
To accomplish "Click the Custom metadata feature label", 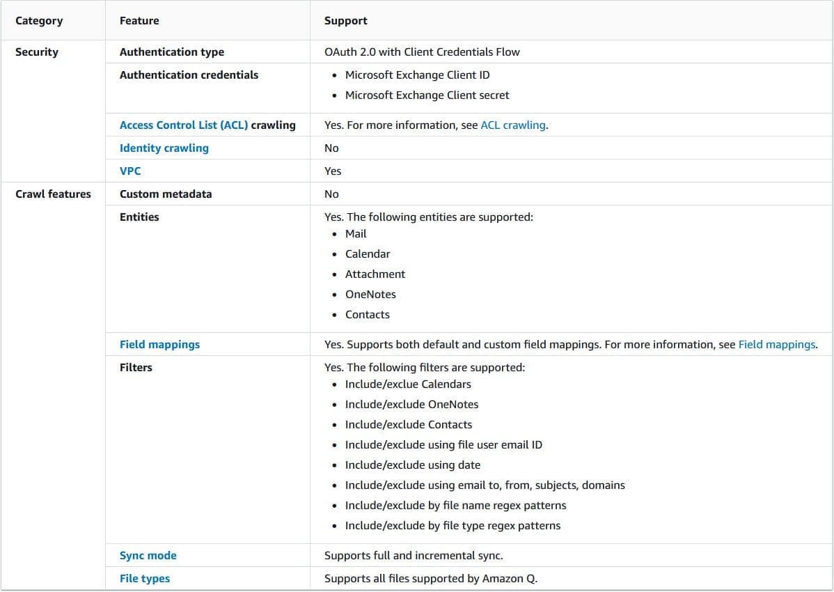I will 166,194.
